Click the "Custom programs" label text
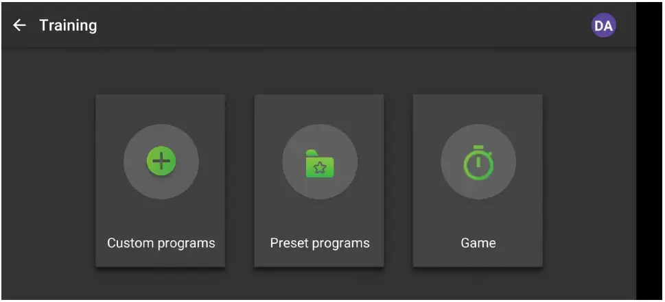 161,243
